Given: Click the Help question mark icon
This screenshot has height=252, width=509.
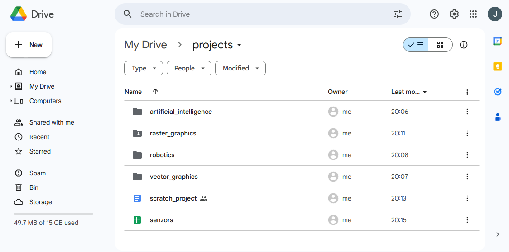Looking at the screenshot, I should point(434,14).
